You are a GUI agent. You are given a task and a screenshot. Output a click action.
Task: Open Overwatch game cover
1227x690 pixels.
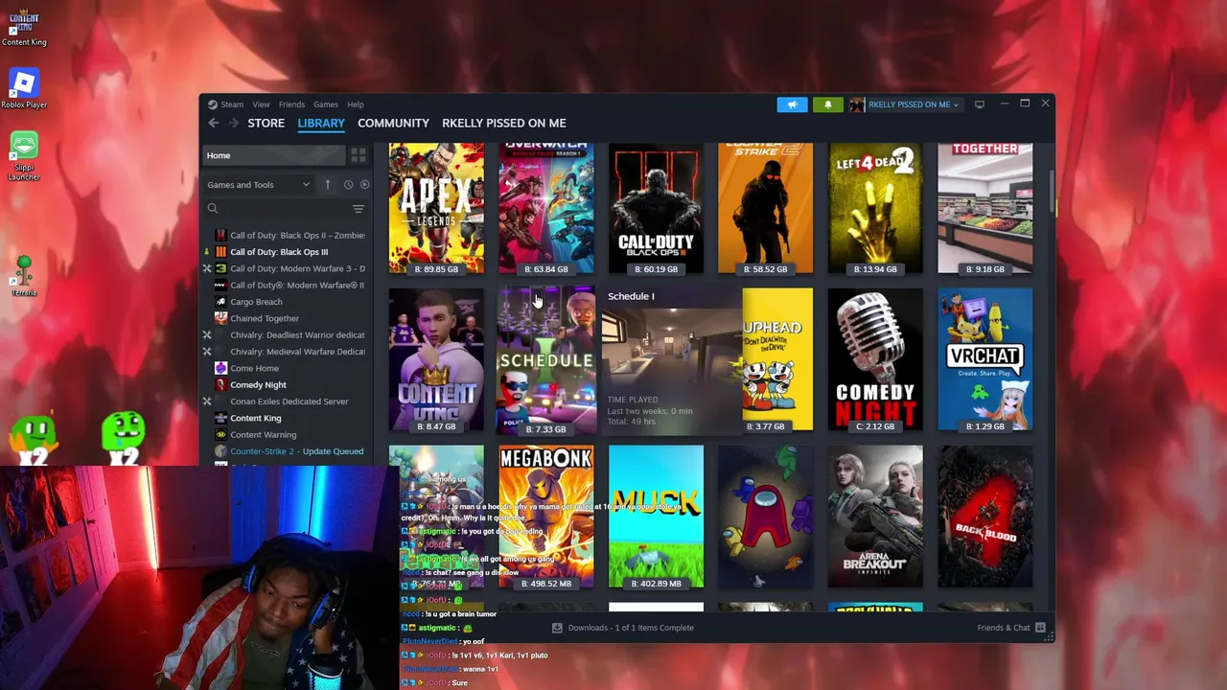click(546, 208)
